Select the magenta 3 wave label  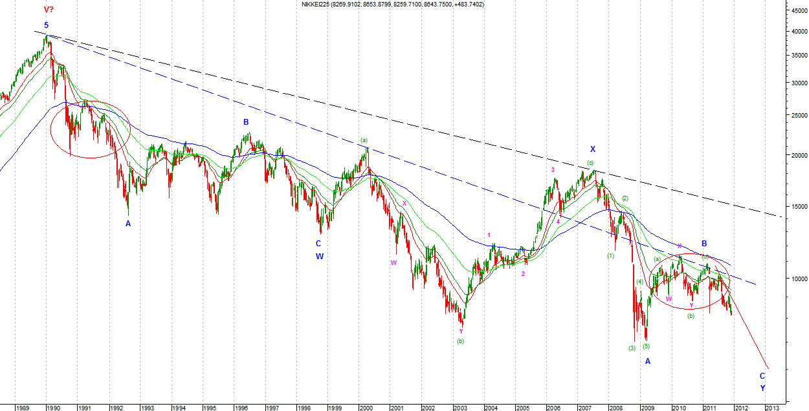point(553,170)
